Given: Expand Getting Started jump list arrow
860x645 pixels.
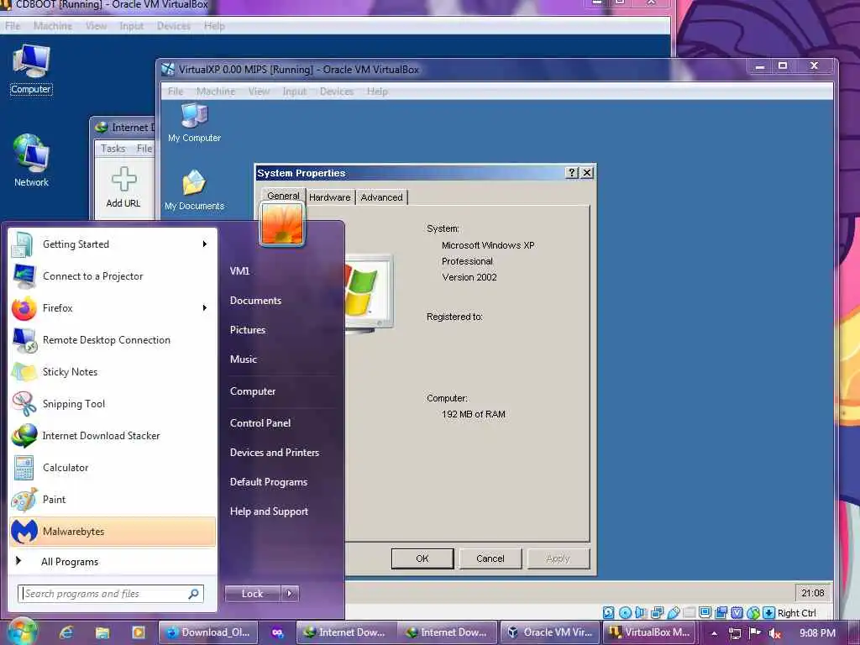Looking at the screenshot, I should [205, 244].
